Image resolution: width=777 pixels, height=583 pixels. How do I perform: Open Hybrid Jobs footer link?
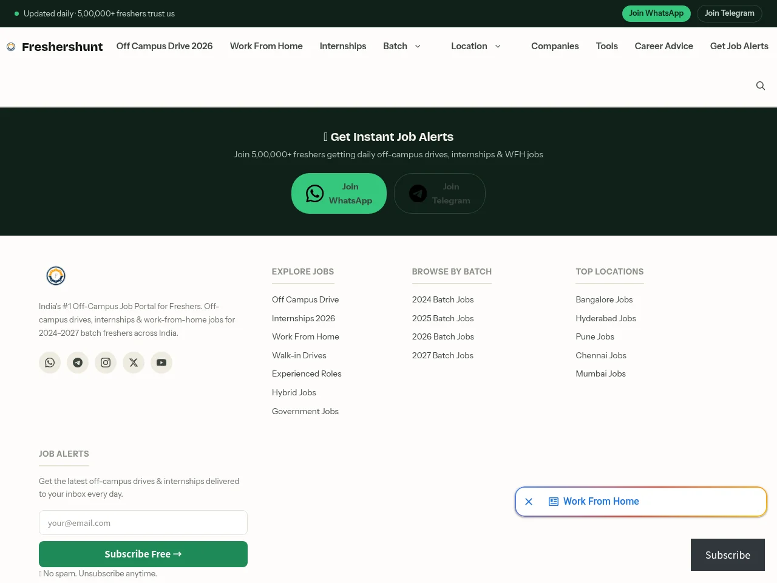point(294,392)
